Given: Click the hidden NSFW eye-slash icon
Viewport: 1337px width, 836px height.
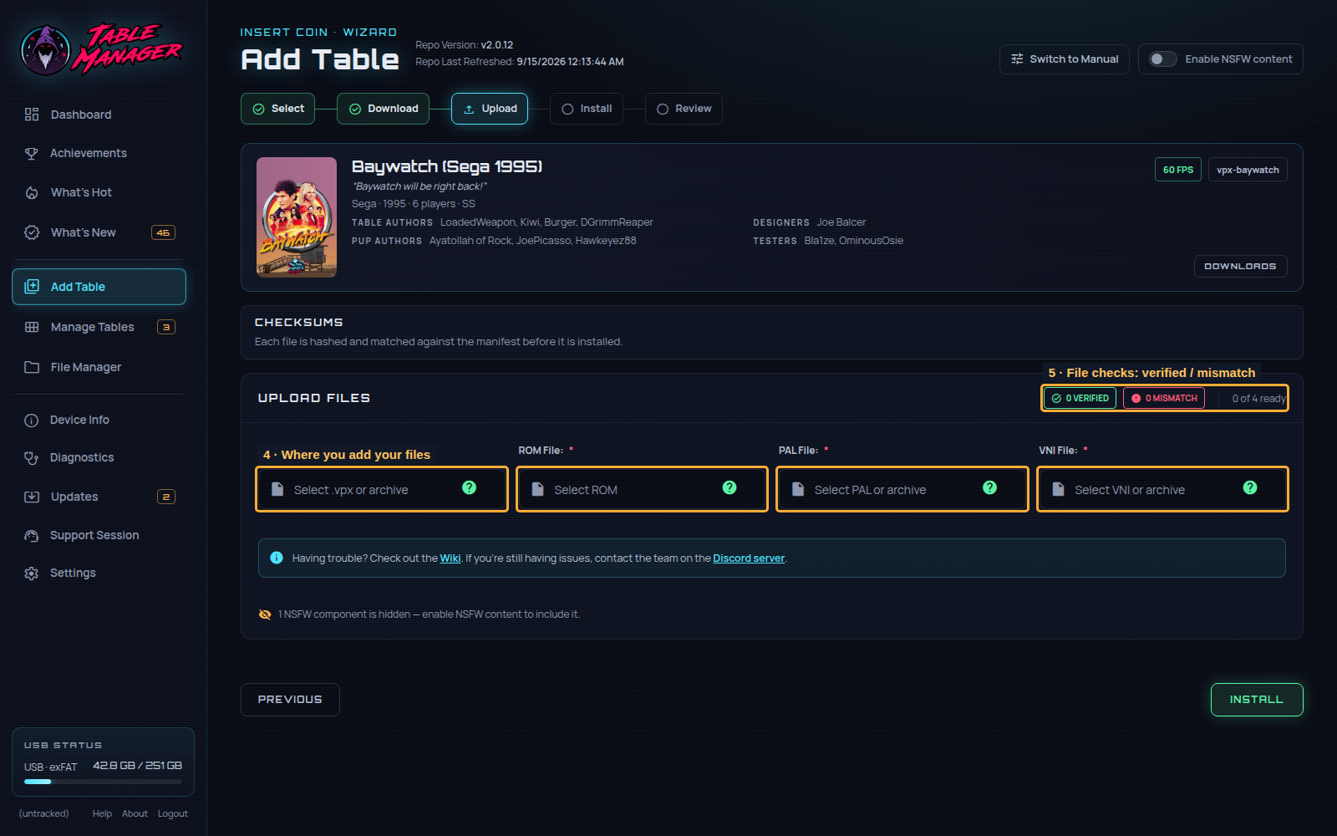Looking at the screenshot, I should click(x=265, y=614).
